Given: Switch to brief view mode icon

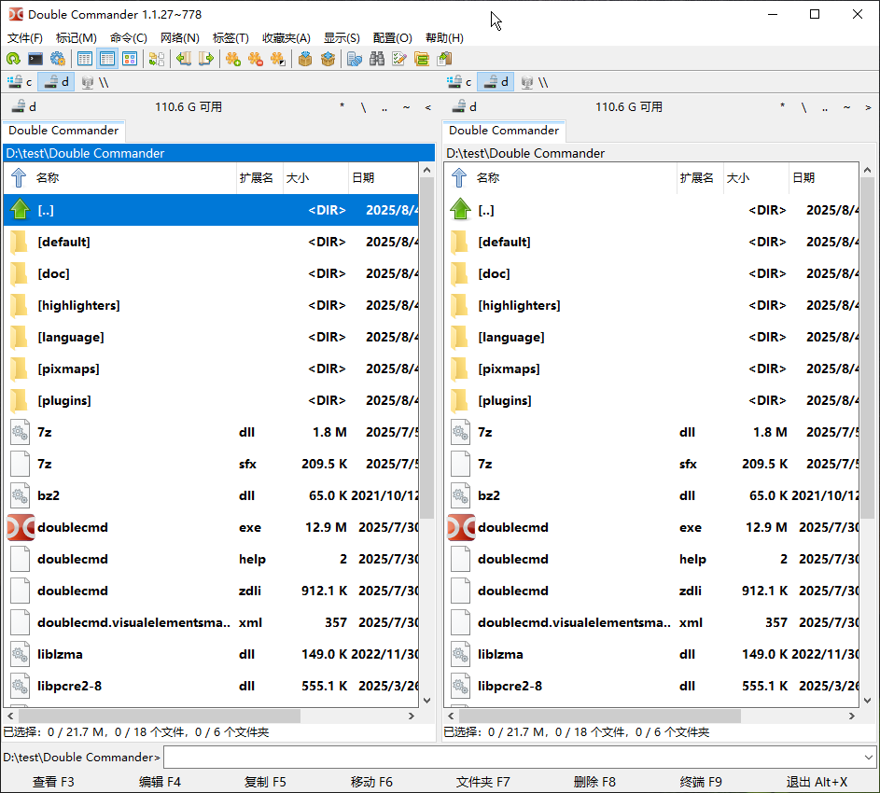Looking at the screenshot, I should pyautogui.click(x=85, y=59).
